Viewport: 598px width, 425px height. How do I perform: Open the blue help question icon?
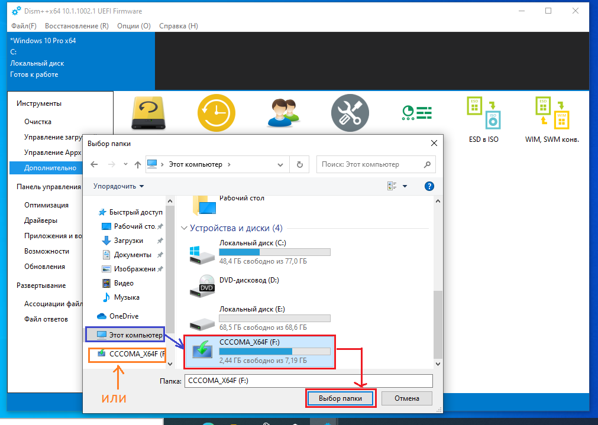click(x=429, y=186)
